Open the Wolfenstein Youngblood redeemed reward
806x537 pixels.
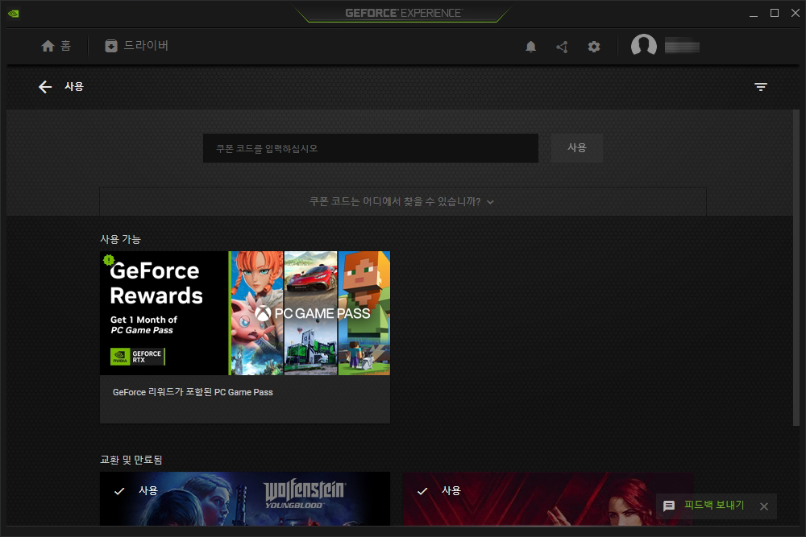pos(245,498)
